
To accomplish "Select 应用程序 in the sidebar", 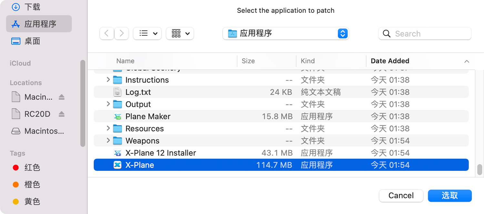I will (x=39, y=24).
